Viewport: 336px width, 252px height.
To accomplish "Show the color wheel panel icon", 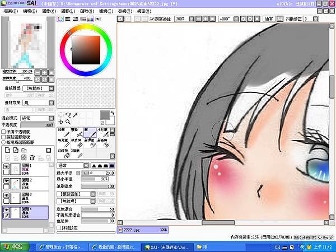I will pyautogui.click(x=60, y=19).
